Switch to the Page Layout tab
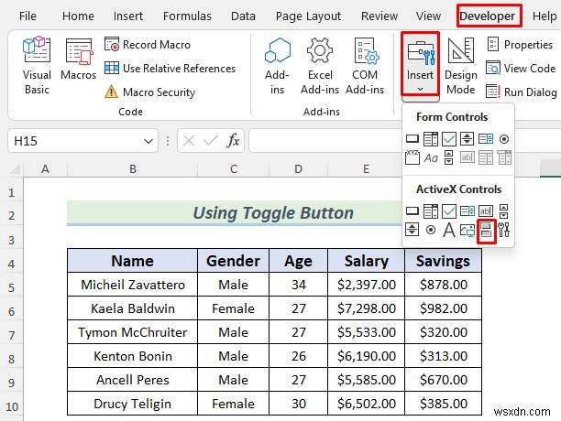 (308, 16)
